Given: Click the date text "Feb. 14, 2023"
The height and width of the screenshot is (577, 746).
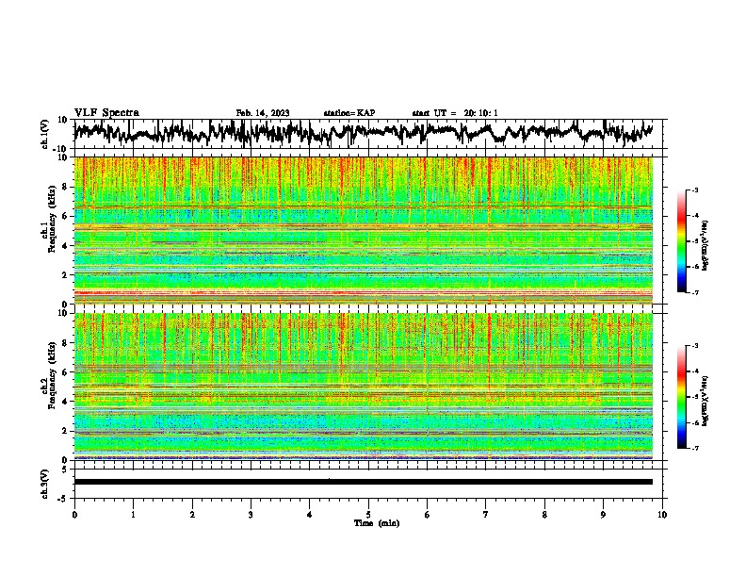Looking at the screenshot, I should (x=263, y=113).
